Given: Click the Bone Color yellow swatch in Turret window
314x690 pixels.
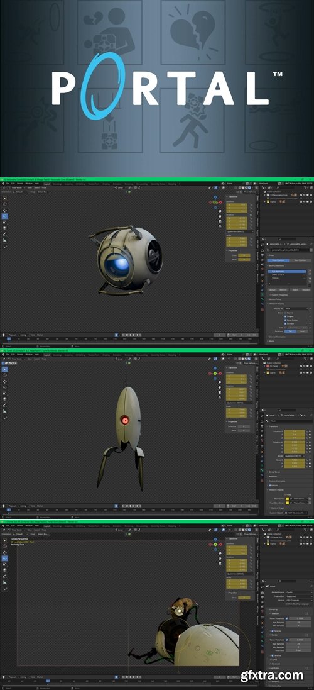Looking at the screenshot, I should point(287,499).
